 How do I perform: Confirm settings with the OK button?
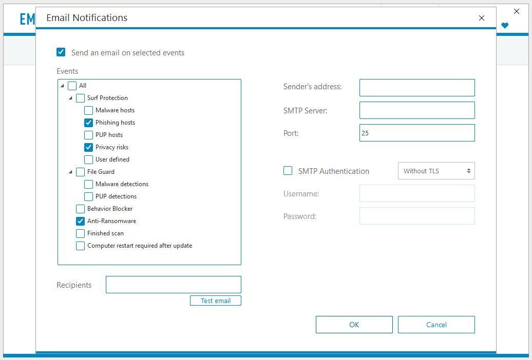(x=354, y=325)
